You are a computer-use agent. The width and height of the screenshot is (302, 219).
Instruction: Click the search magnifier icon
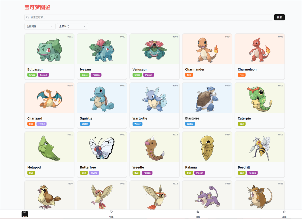coord(27,17)
